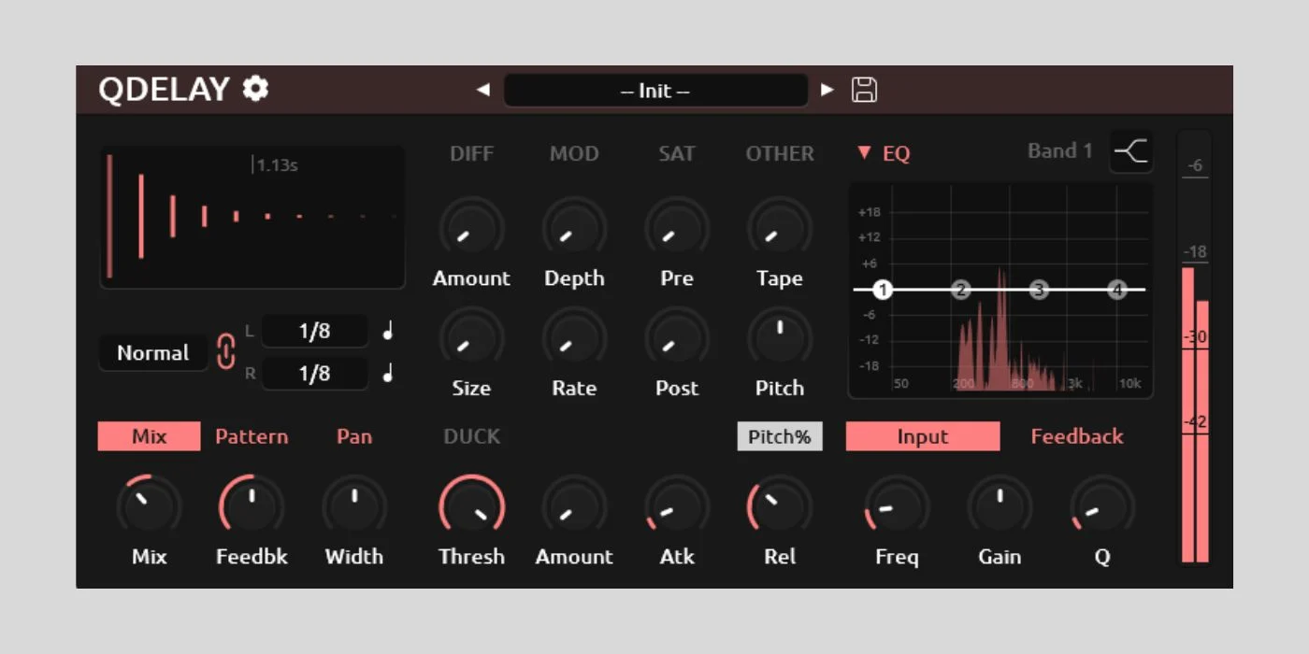Open the Normal delay mode dropdown
1309x654 pixels.
(x=152, y=353)
